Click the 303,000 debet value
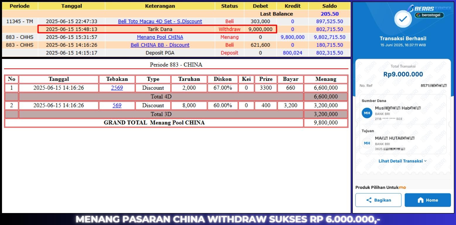The image size is (456, 225). coord(260,21)
